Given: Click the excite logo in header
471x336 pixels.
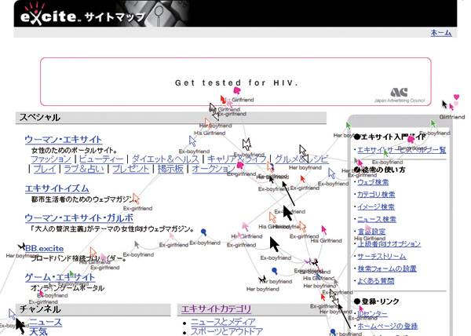Looking at the screenshot, I should tap(48, 16).
